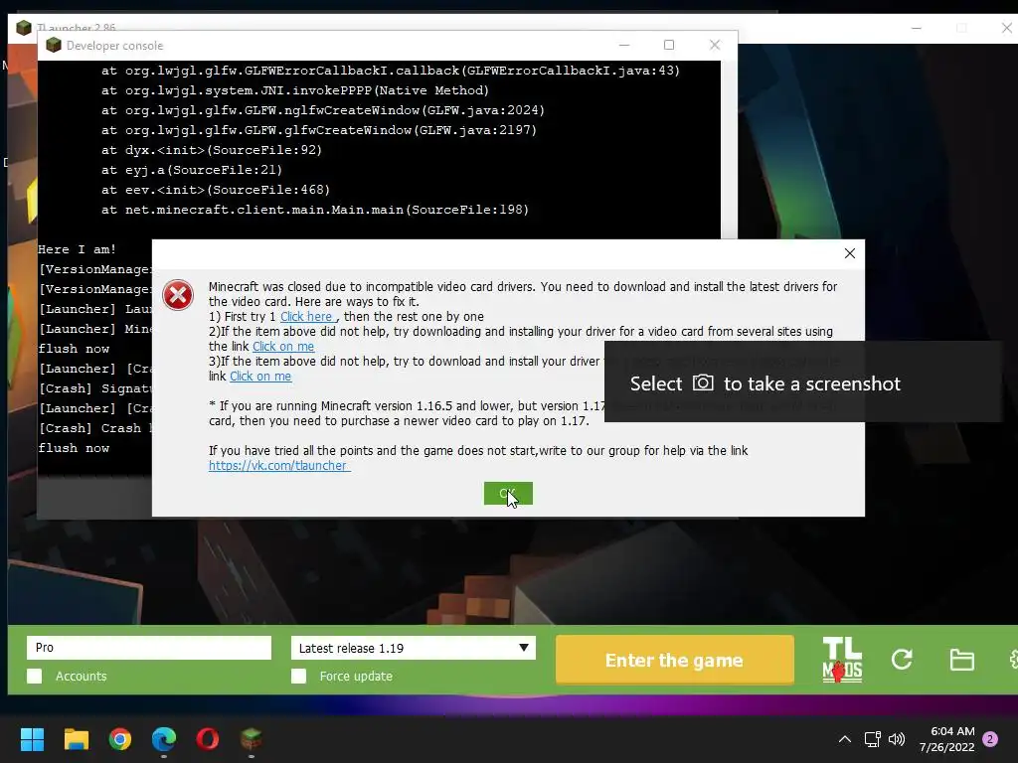
Task: Close the video card error dialog
Action: (849, 253)
